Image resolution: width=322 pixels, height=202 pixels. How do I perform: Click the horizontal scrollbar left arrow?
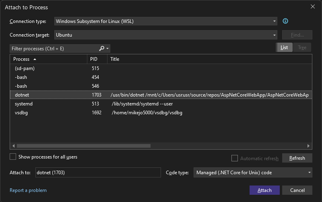(13, 146)
